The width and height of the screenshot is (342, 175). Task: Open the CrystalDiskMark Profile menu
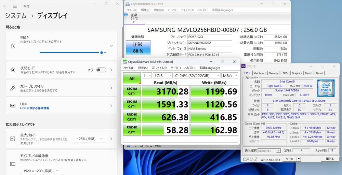pyautogui.click(x=159, y=68)
